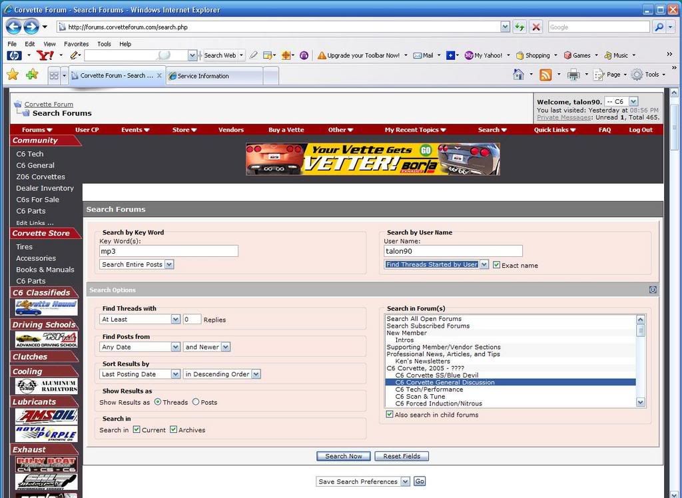
Task: Click the forum list scroll-down arrow
Action: click(x=640, y=402)
